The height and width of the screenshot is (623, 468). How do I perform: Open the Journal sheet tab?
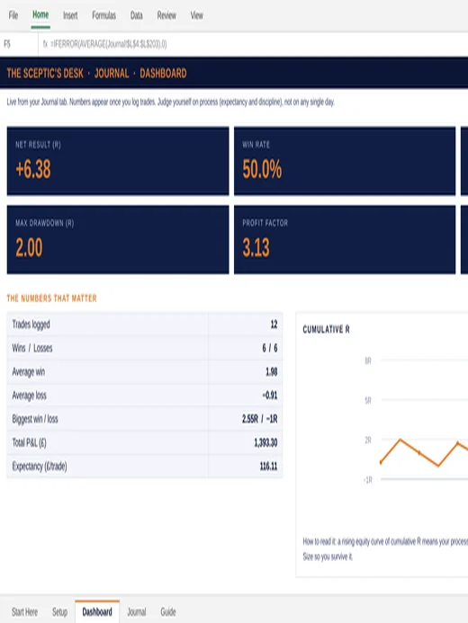click(x=137, y=612)
